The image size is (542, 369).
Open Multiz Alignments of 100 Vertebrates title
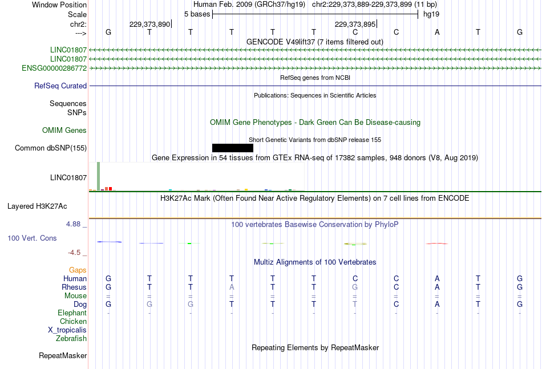[315, 262]
